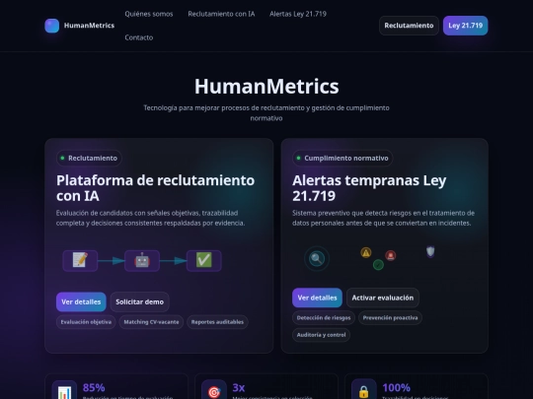Click the Cumplimiento normativo badge
The image size is (533, 399).
coord(343,158)
